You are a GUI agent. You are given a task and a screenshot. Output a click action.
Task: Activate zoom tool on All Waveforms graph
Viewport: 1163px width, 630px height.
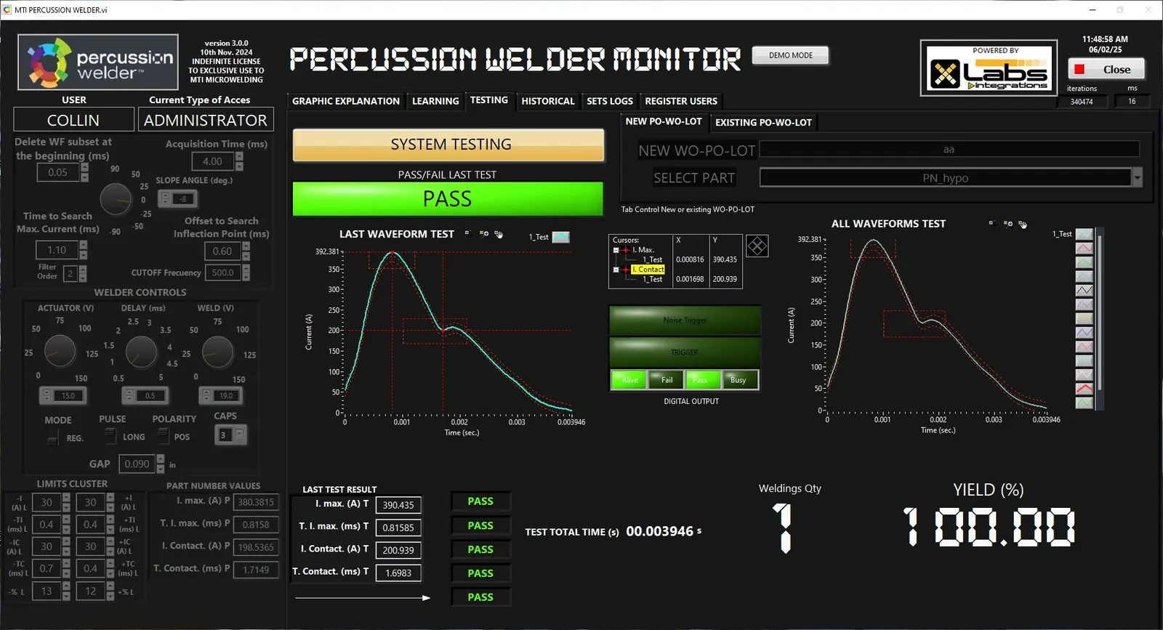1007,224
